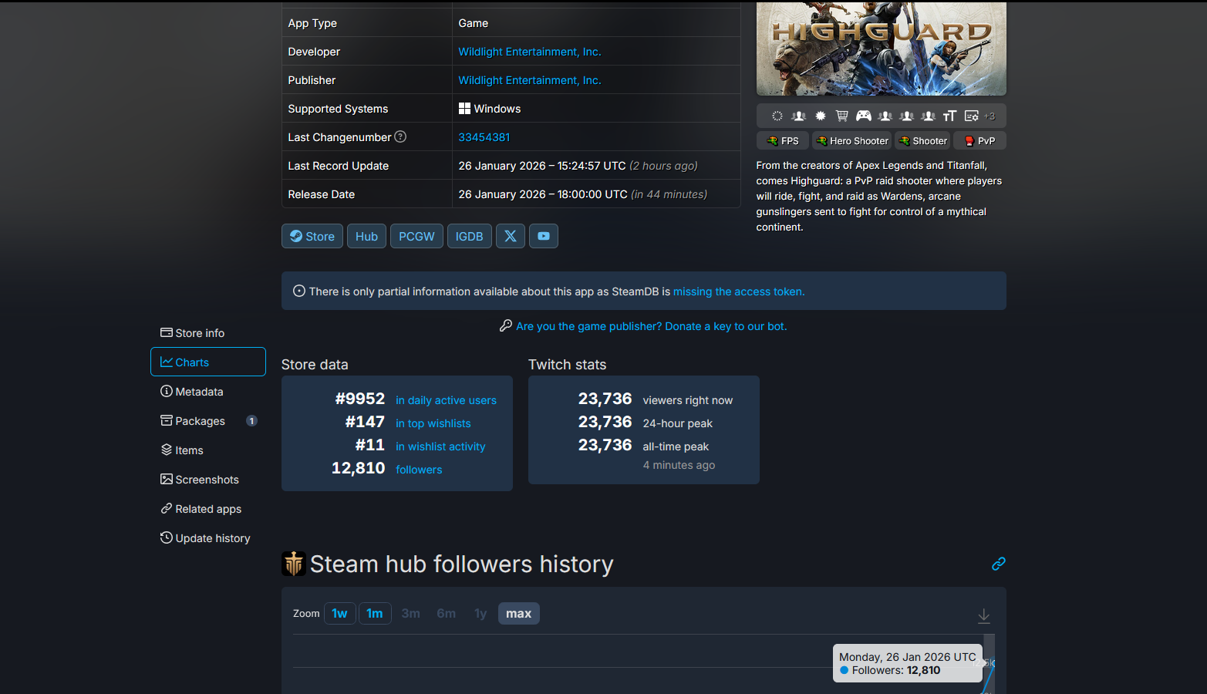
Task: Open changenumber 33454381 link
Action: [x=484, y=137]
